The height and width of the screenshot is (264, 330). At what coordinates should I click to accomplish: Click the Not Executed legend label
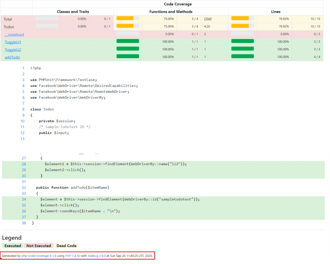[x=39, y=246]
